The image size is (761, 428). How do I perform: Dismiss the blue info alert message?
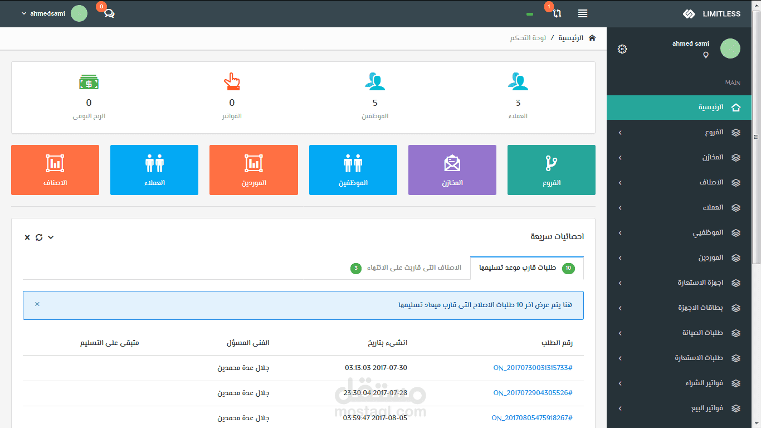[37, 304]
